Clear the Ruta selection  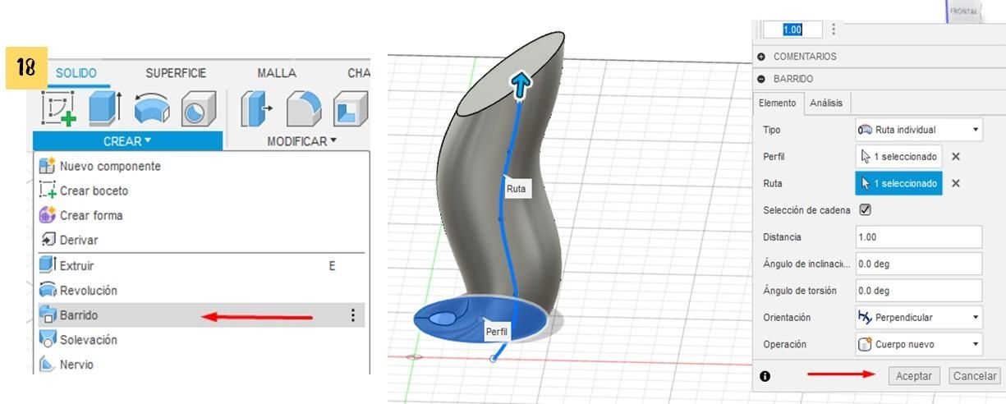[x=955, y=183]
